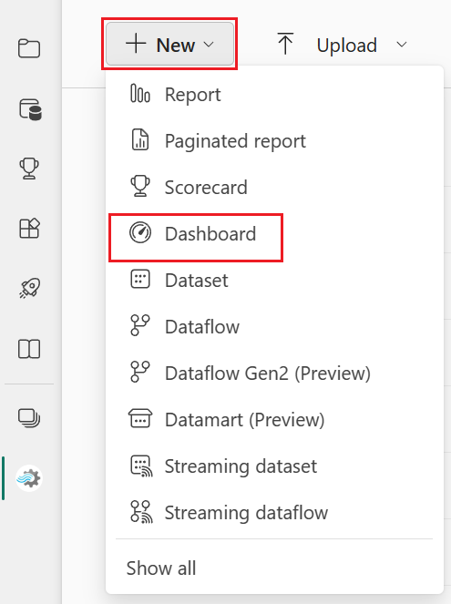451x604 pixels.
Task: Expand the Upload chevron arrow
Action: pos(402,45)
